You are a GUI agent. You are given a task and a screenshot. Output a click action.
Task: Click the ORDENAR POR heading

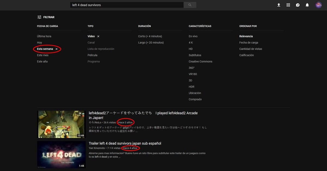tap(248, 26)
